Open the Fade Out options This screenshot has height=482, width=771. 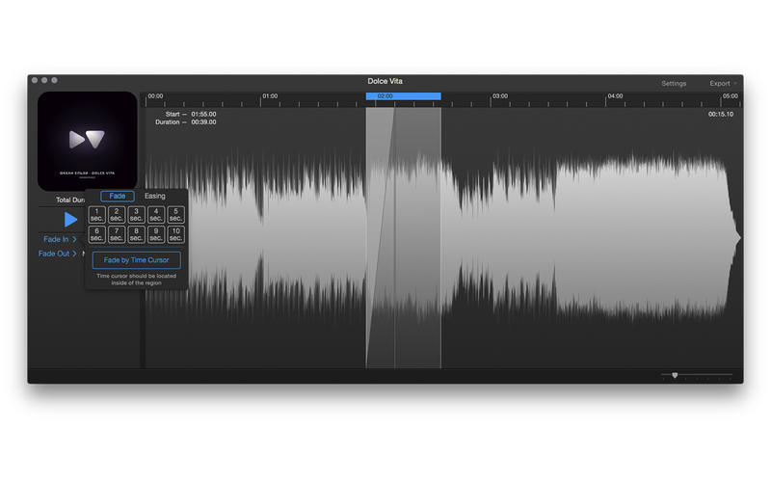coord(58,254)
